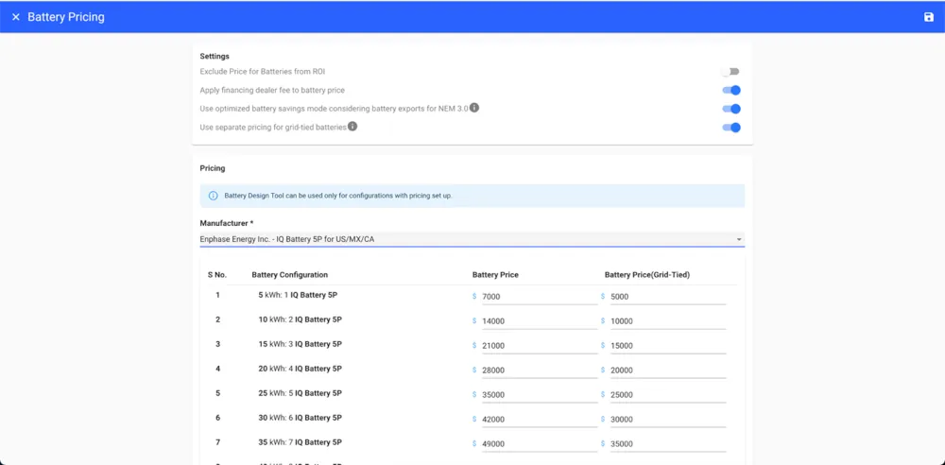
Task: Click the 'Battery Price' column header
Action: coord(495,275)
